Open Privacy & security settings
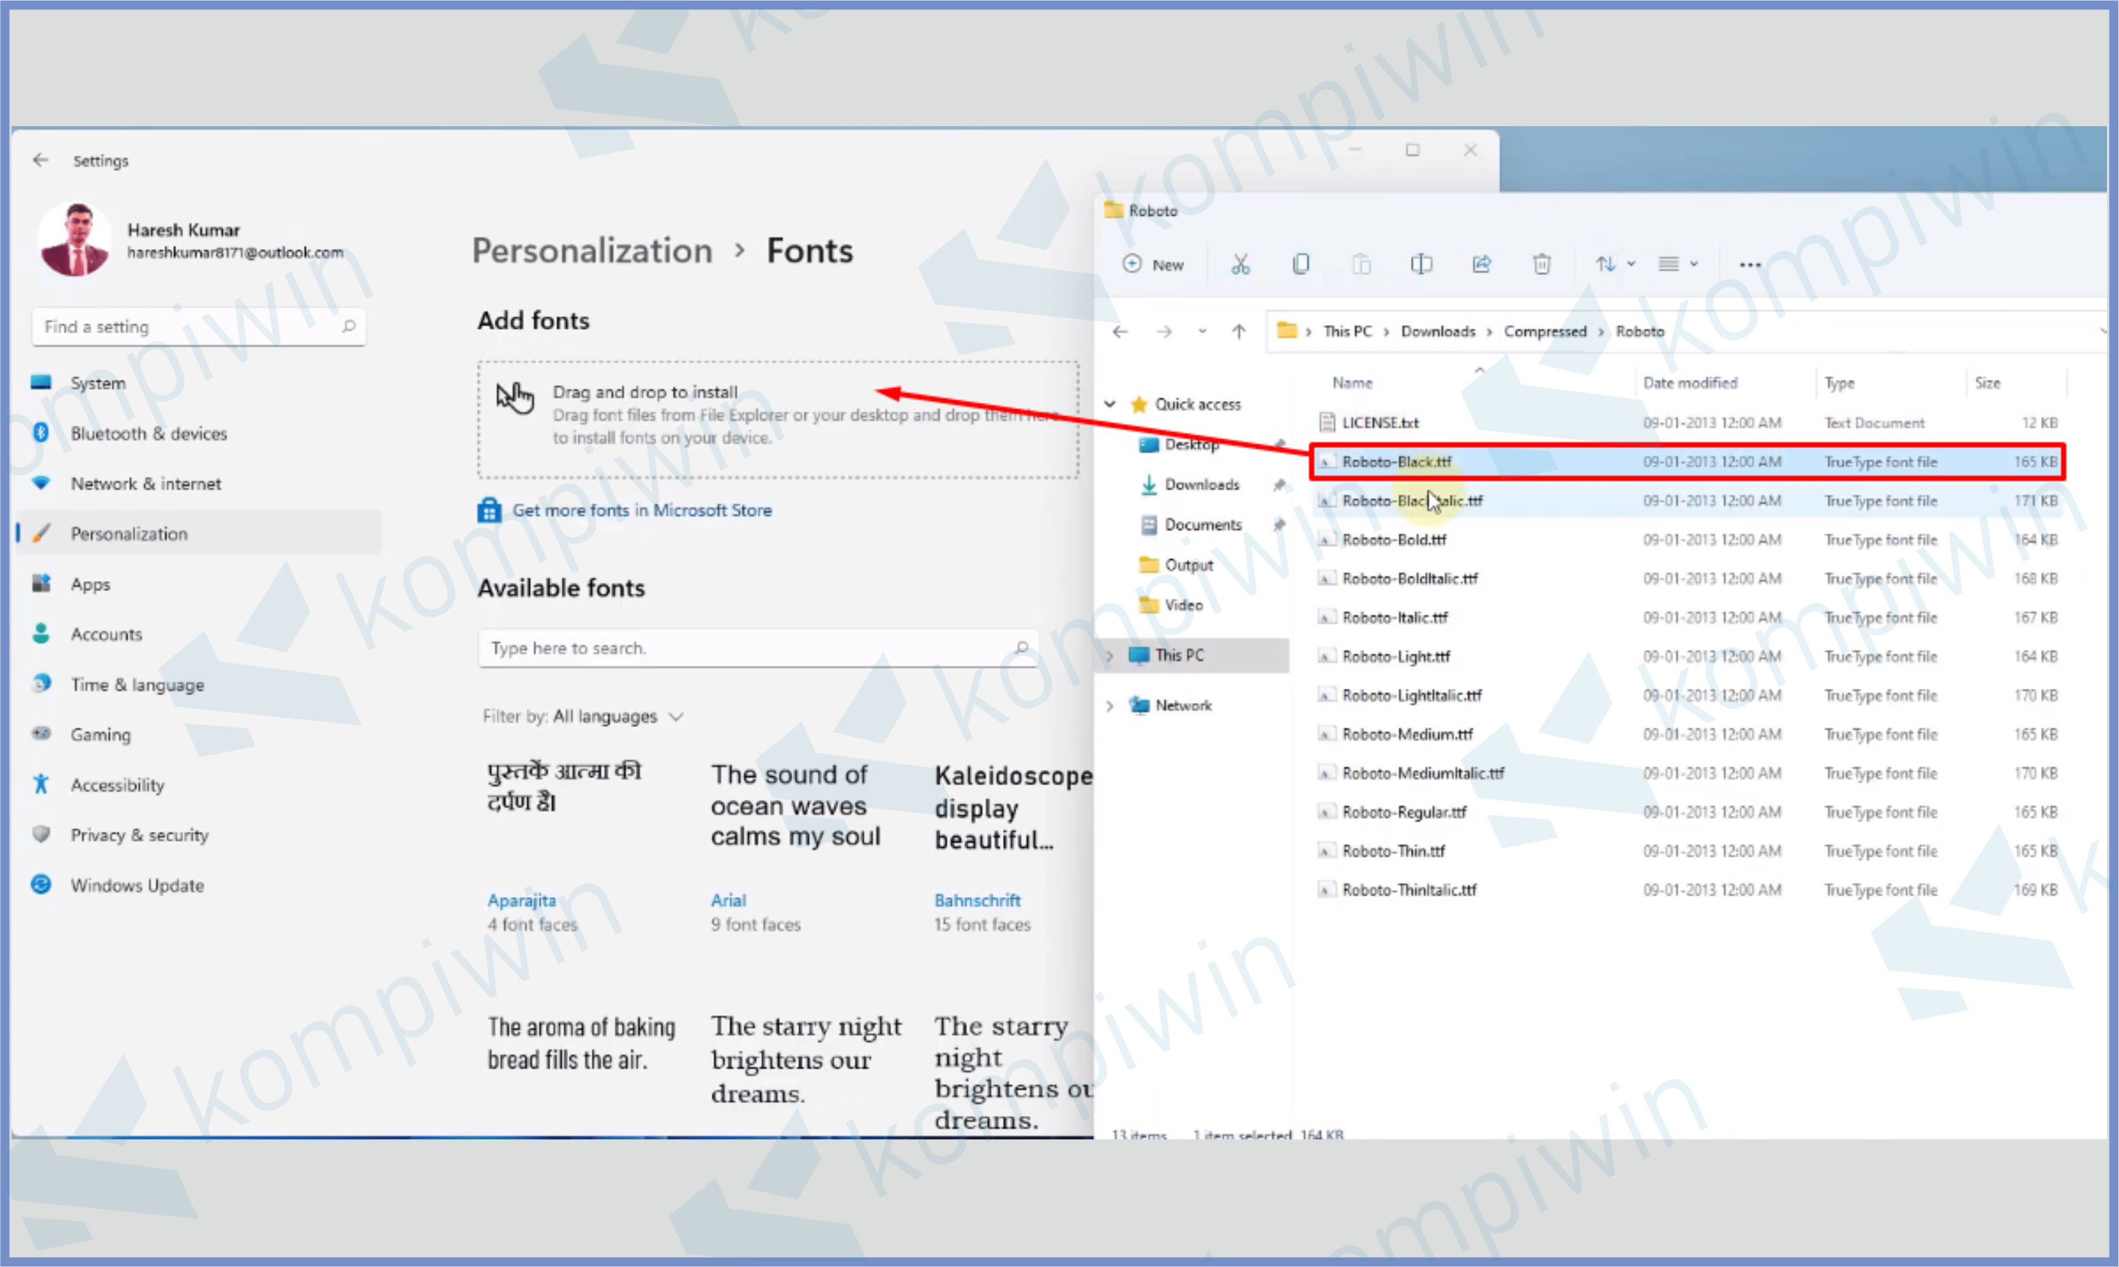 (198, 835)
